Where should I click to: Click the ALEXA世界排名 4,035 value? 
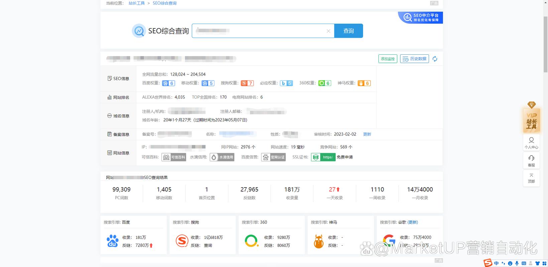click(x=180, y=97)
